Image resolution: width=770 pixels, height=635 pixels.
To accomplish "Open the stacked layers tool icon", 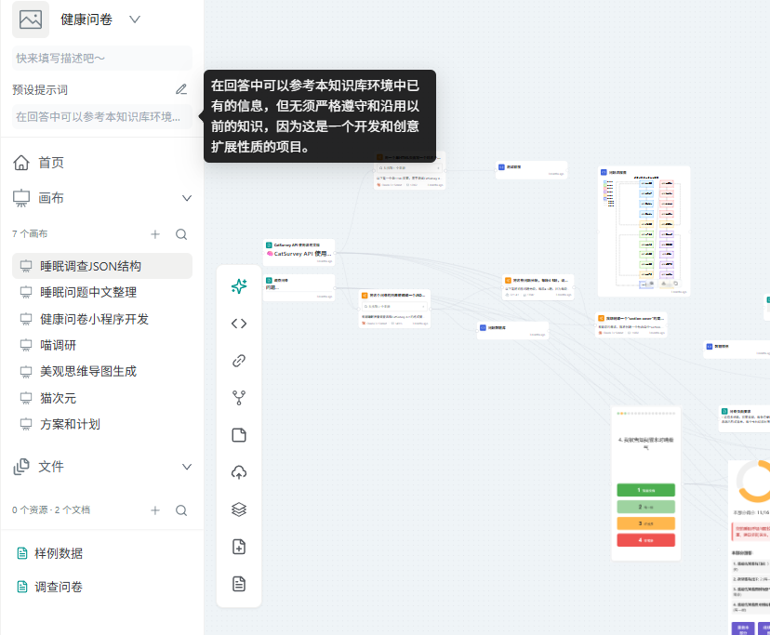I will (239, 509).
